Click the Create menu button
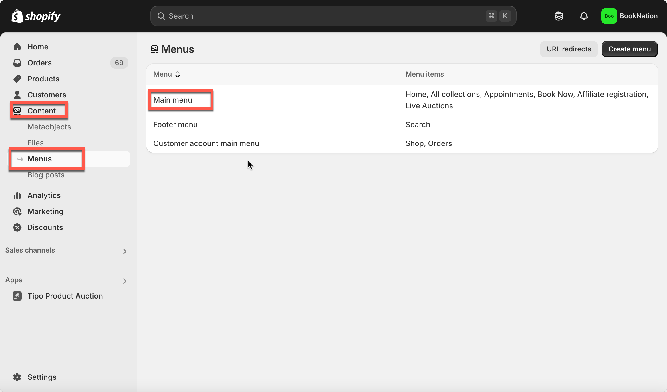The image size is (667, 392). [629, 49]
